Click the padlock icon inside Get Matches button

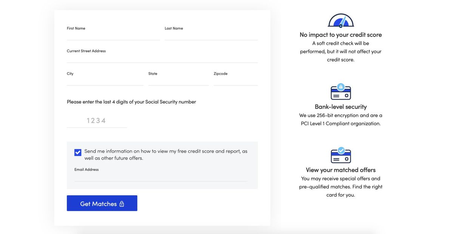point(122,203)
